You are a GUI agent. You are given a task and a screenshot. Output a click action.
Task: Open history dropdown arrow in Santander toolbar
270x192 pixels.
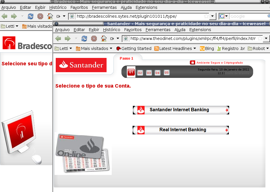click(x=76, y=39)
